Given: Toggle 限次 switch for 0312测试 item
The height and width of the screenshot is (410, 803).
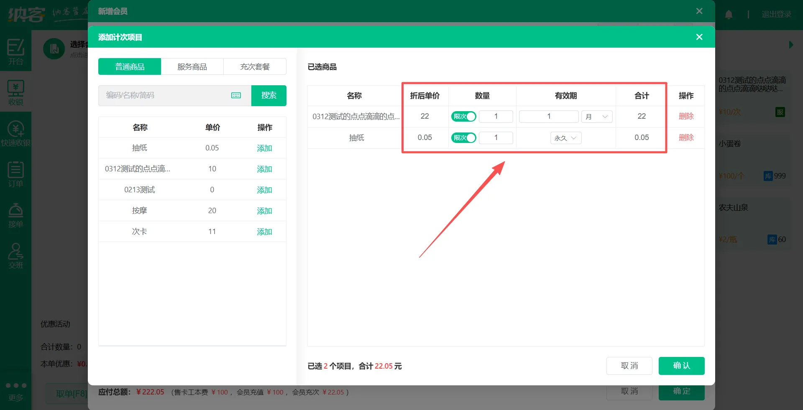Looking at the screenshot, I should tap(463, 117).
